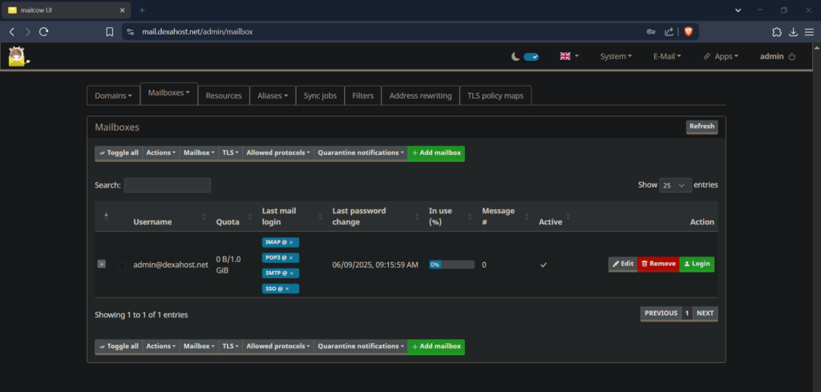The width and height of the screenshot is (821, 392).
Task: Click top Toggle all button
Action: [x=119, y=153]
